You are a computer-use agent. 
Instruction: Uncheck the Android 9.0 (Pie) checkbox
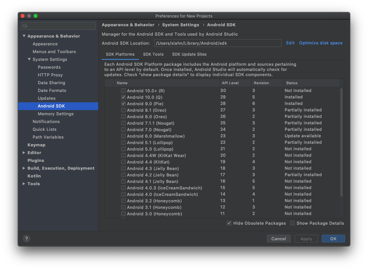[x=123, y=104]
